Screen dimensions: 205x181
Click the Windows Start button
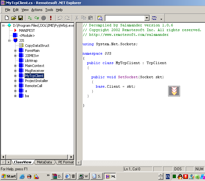coord(9,176)
